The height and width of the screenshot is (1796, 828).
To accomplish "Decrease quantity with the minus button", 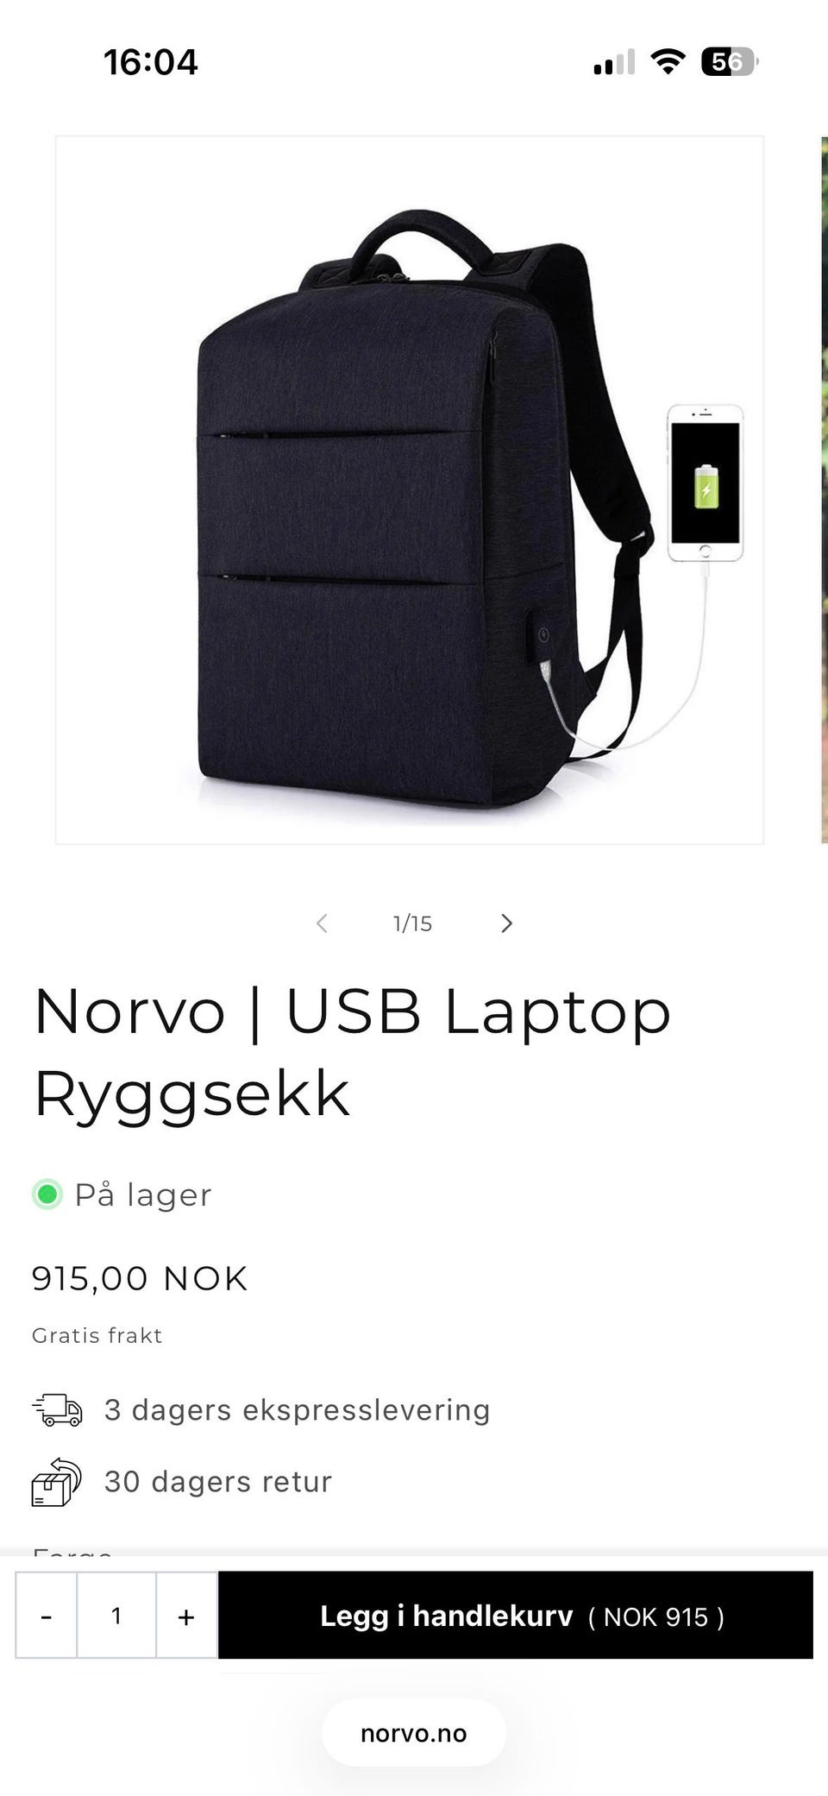I will 47,1616.
